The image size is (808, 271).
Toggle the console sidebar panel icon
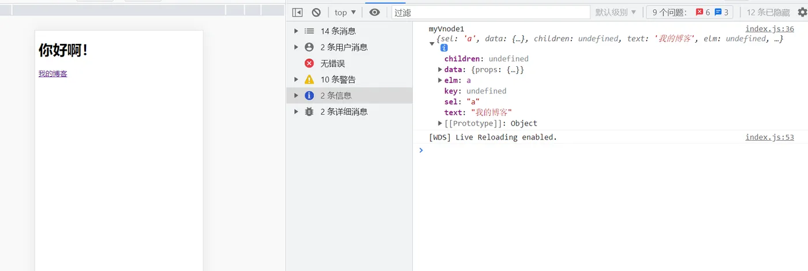[297, 12]
